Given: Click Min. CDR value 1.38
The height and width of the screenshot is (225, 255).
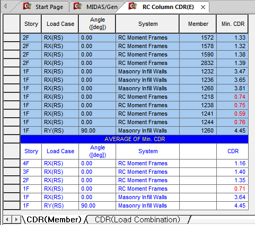Looking at the screenshot, I should (233, 54).
